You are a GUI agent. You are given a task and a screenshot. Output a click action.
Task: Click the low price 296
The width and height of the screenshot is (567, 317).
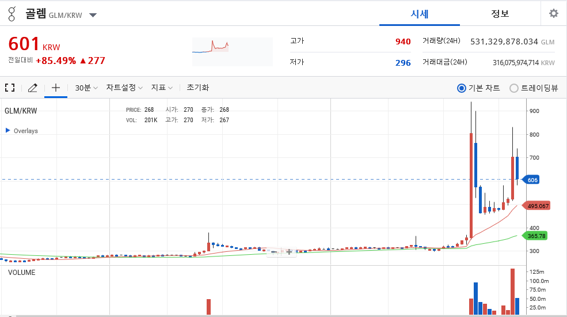(x=403, y=63)
